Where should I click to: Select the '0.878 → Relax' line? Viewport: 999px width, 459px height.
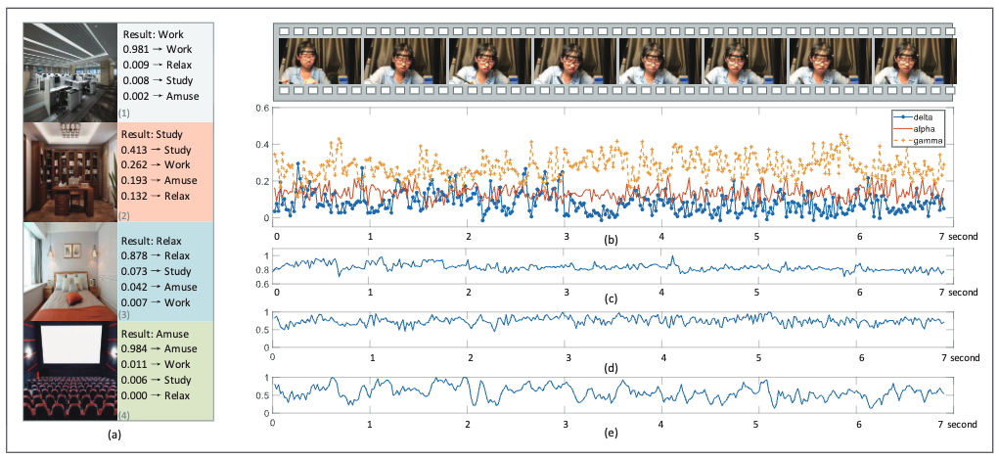click(158, 256)
